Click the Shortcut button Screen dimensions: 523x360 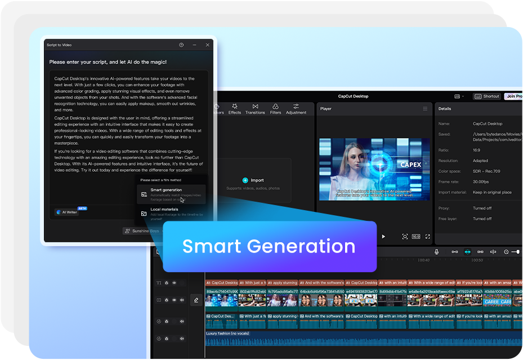488,96
